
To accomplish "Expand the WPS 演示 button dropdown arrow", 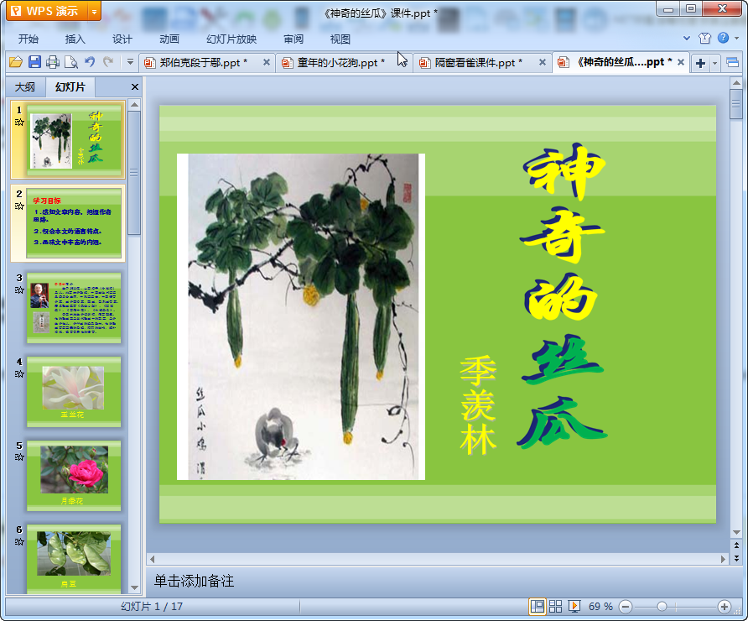I will pos(94,12).
